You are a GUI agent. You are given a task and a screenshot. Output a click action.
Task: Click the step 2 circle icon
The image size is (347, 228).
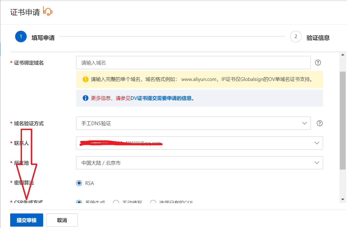coord(296,37)
